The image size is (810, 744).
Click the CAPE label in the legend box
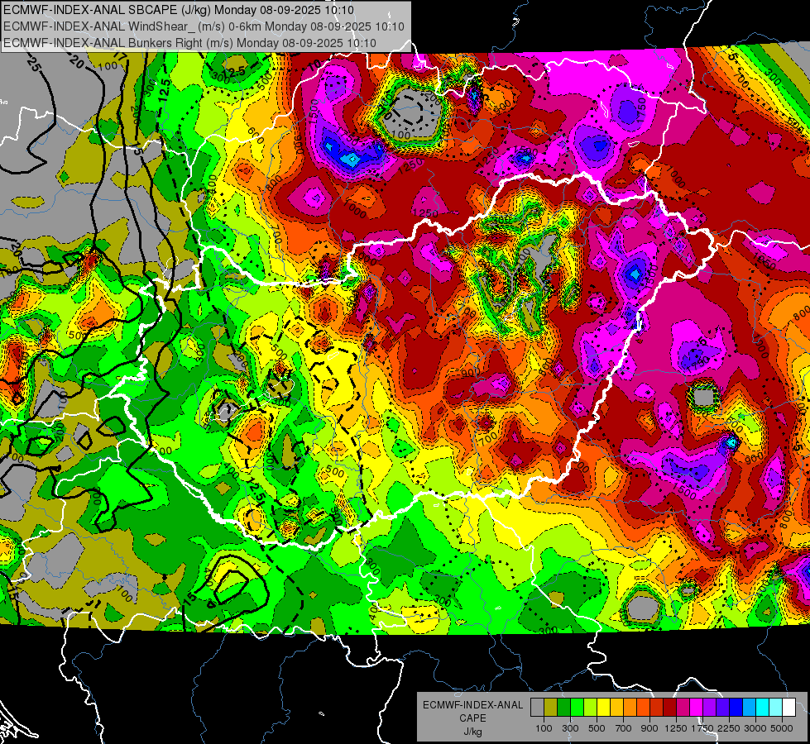pos(472,718)
